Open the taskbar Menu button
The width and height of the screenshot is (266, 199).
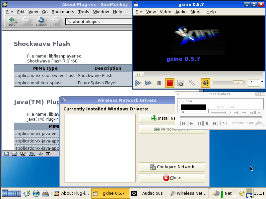click(11, 193)
